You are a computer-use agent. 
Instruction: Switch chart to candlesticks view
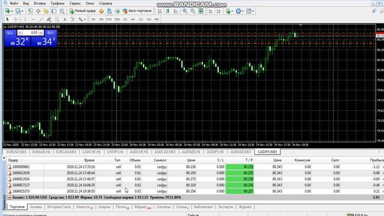tap(168, 11)
